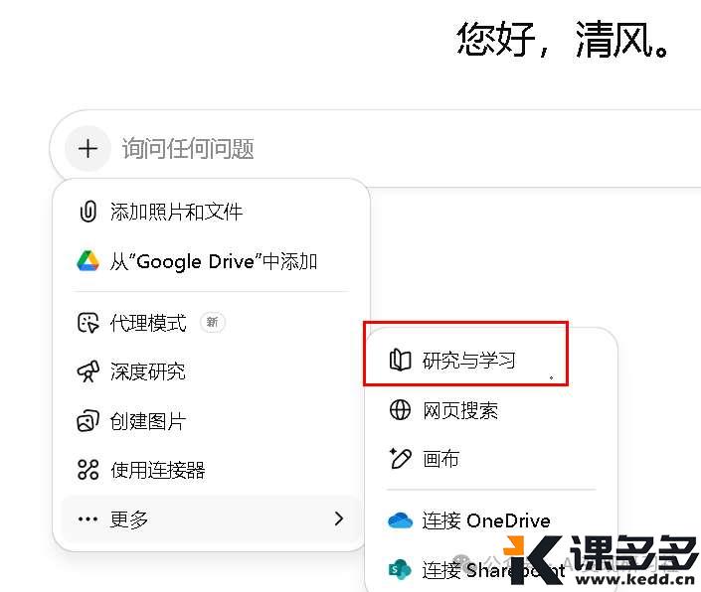Click the plus attachment button
This screenshot has height=592, width=701.
[x=88, y=149]
